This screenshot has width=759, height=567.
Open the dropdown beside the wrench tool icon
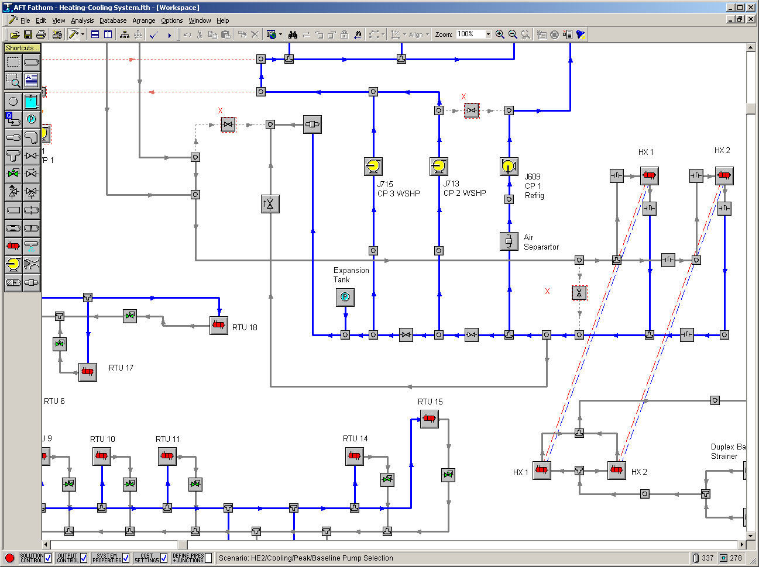[x=83, y=34]
